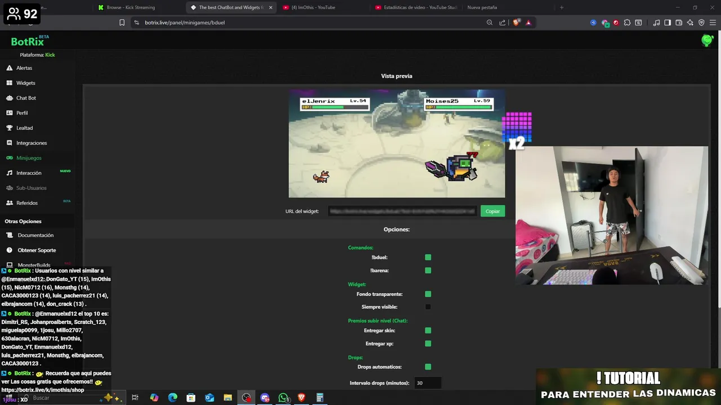Open the browser extensions puzzle icon

click(627, 22)
